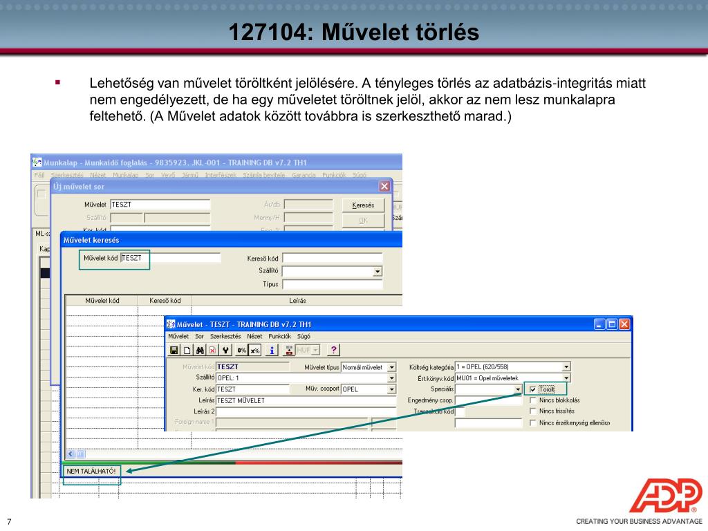This screenshot has width=708, height=531.
Task: Click the wrench tool toolbar icon
Action: [x=225, y=350]
